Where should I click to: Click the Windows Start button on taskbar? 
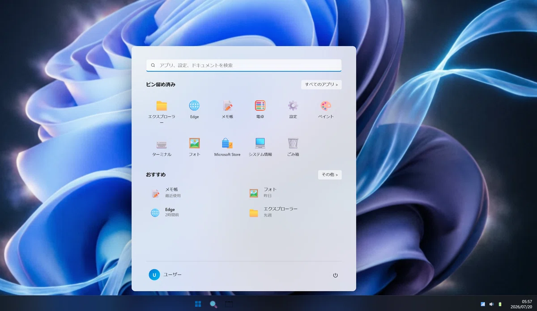click(x=198, y=304)
